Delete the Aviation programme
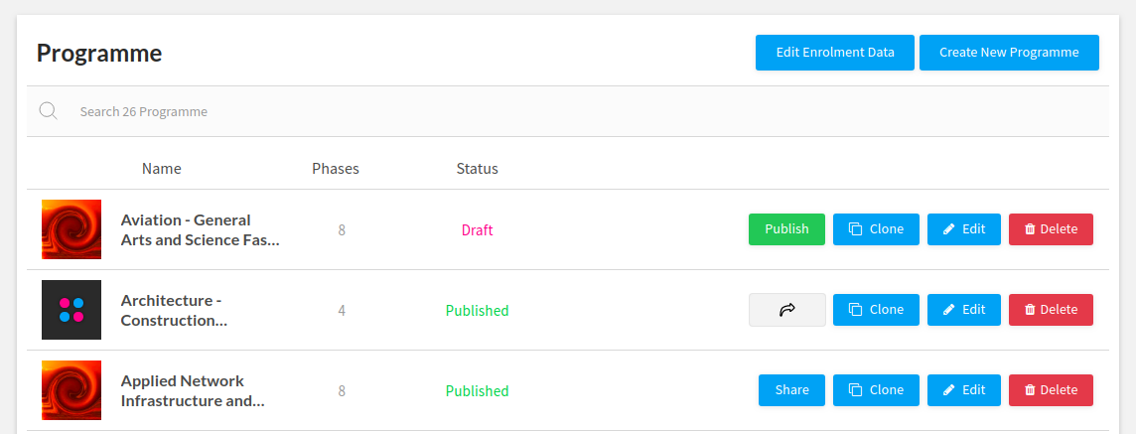This screenshot has width=1136, height=434. [1051, 229]
